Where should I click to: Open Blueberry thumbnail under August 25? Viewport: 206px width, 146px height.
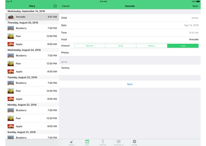tap(11, 28)
